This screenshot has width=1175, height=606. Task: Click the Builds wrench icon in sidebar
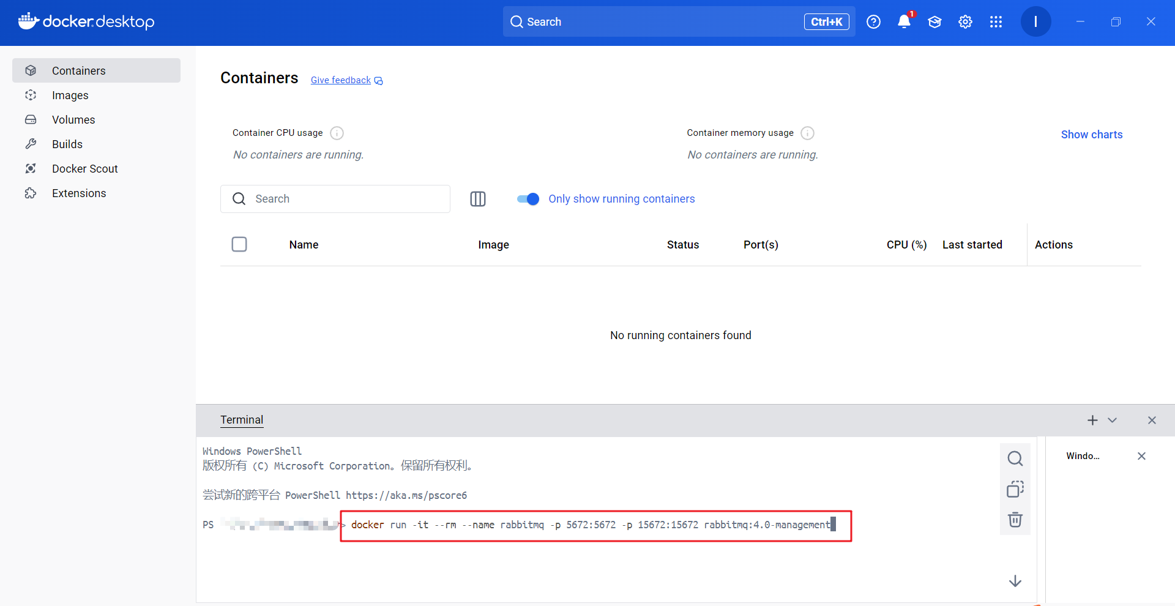[31, 144]
